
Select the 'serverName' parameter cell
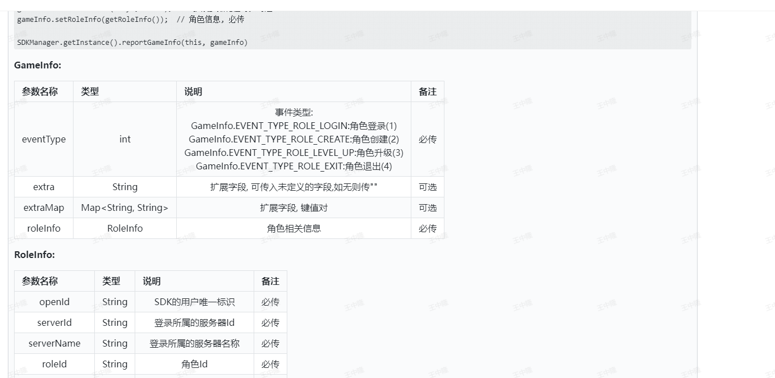point(54,343)
